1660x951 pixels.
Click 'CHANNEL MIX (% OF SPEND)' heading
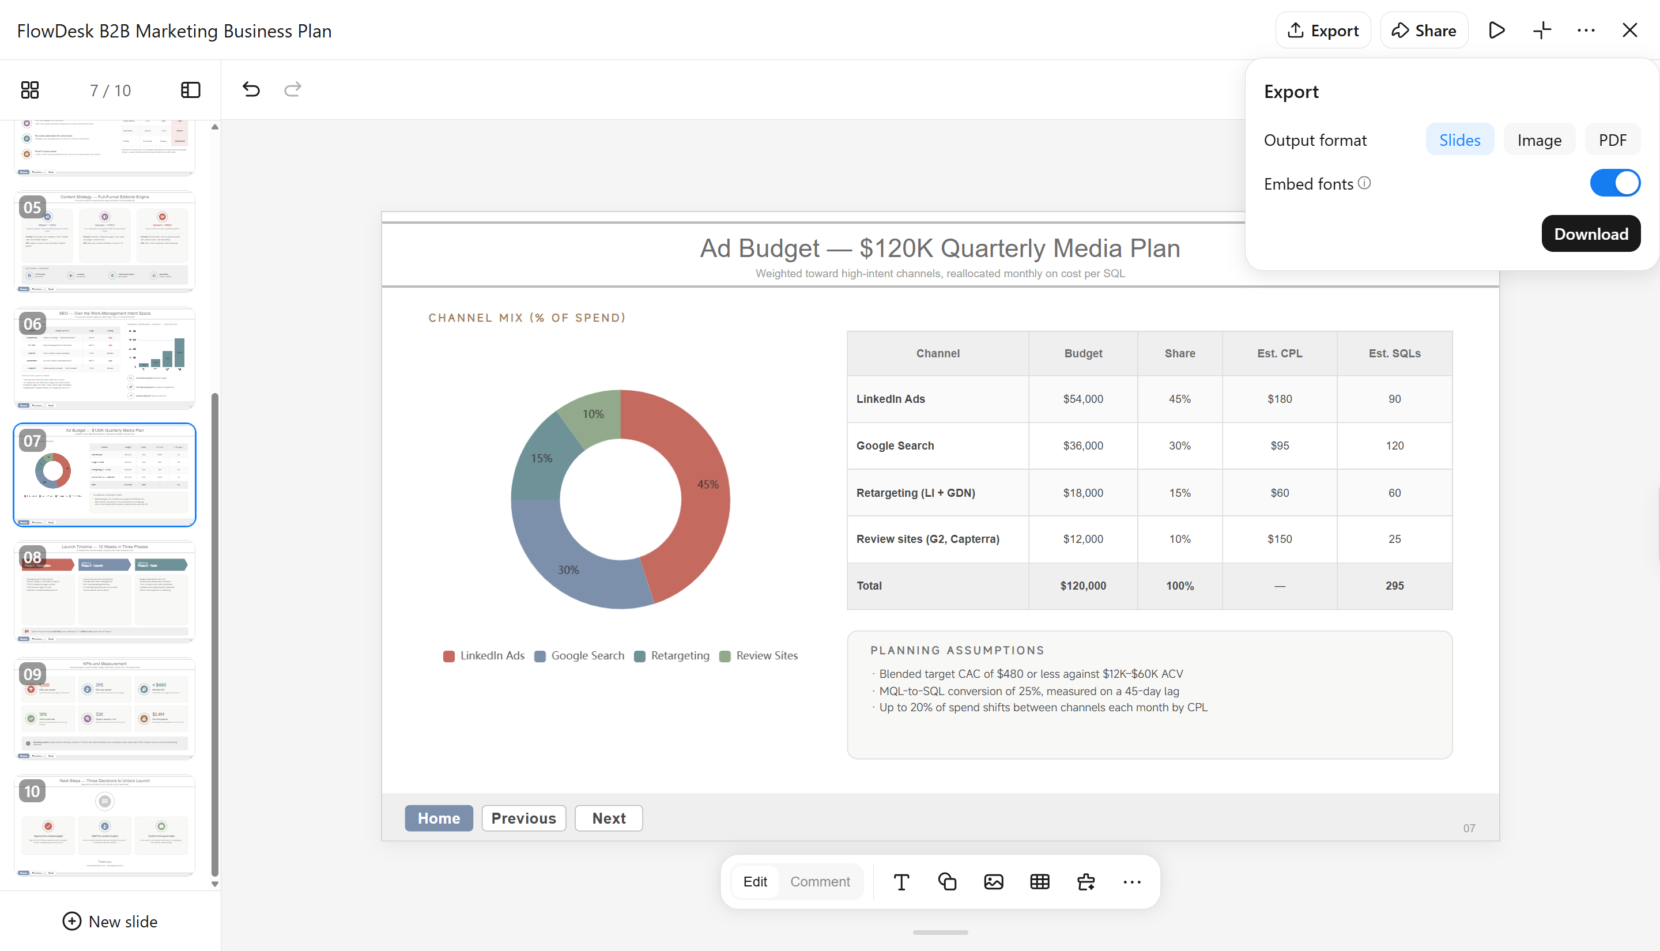click(x=527, y=318)
